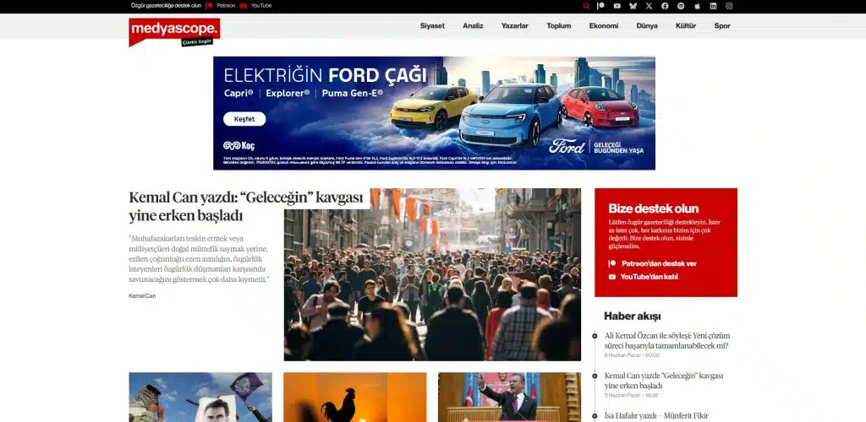
Task: Open the crowd street photo article image
Action: tap(432, 274)
